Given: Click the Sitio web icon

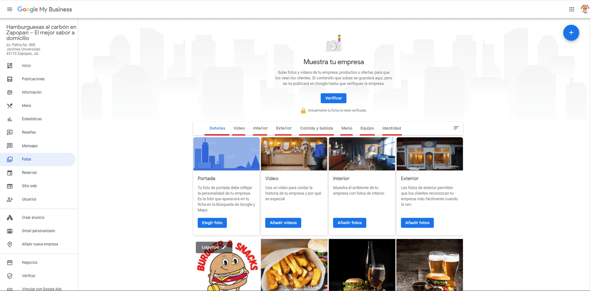Looking at the screenshot, I should [10, 186].
